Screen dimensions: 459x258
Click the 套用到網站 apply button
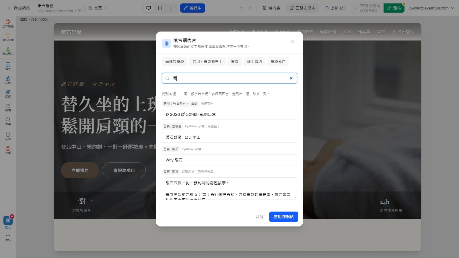(284, 217)
